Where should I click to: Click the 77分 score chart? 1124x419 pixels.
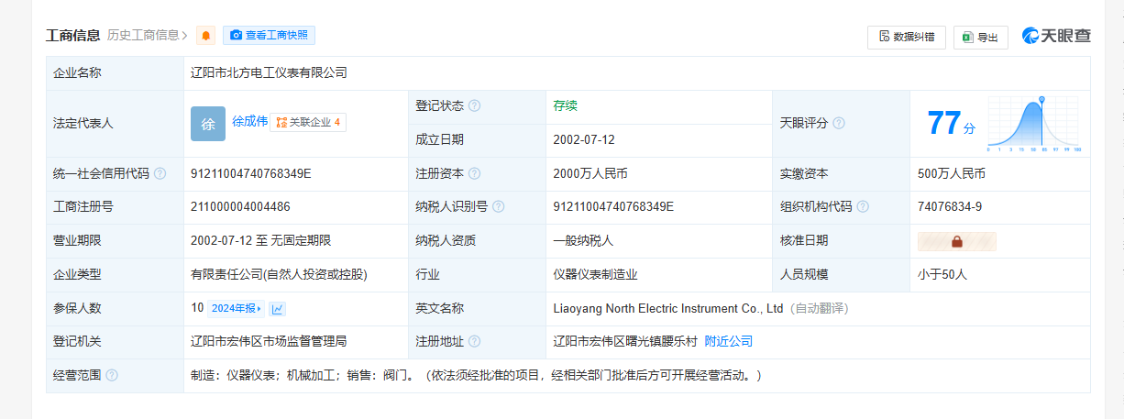1034,124
